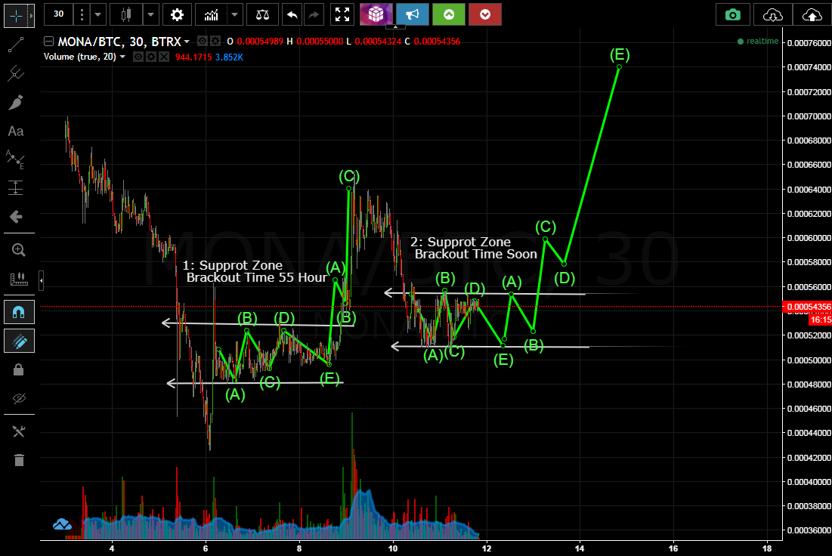
Task: Open the Indicators chart icon
Action: pos(211,14)
